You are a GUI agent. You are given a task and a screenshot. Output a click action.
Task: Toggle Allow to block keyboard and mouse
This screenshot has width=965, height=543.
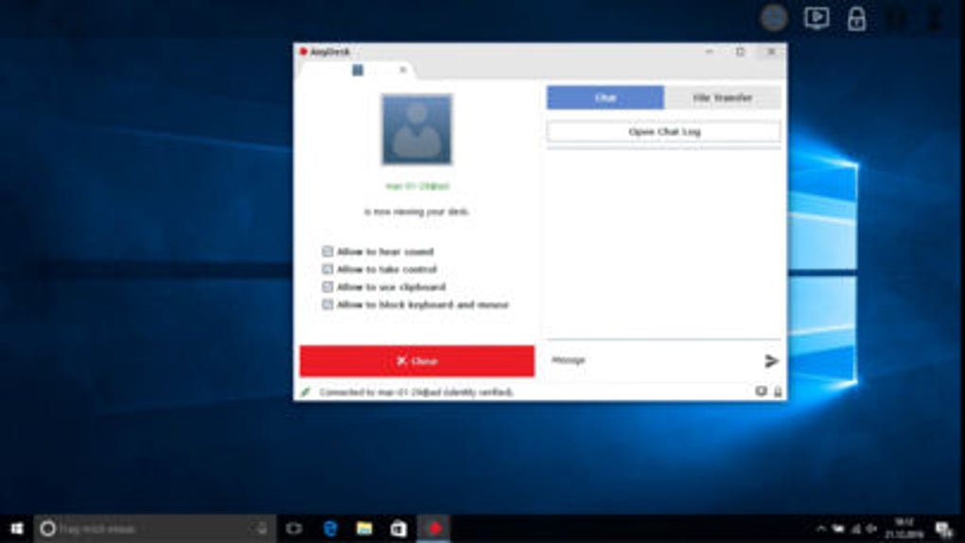(x=327, y=304)
